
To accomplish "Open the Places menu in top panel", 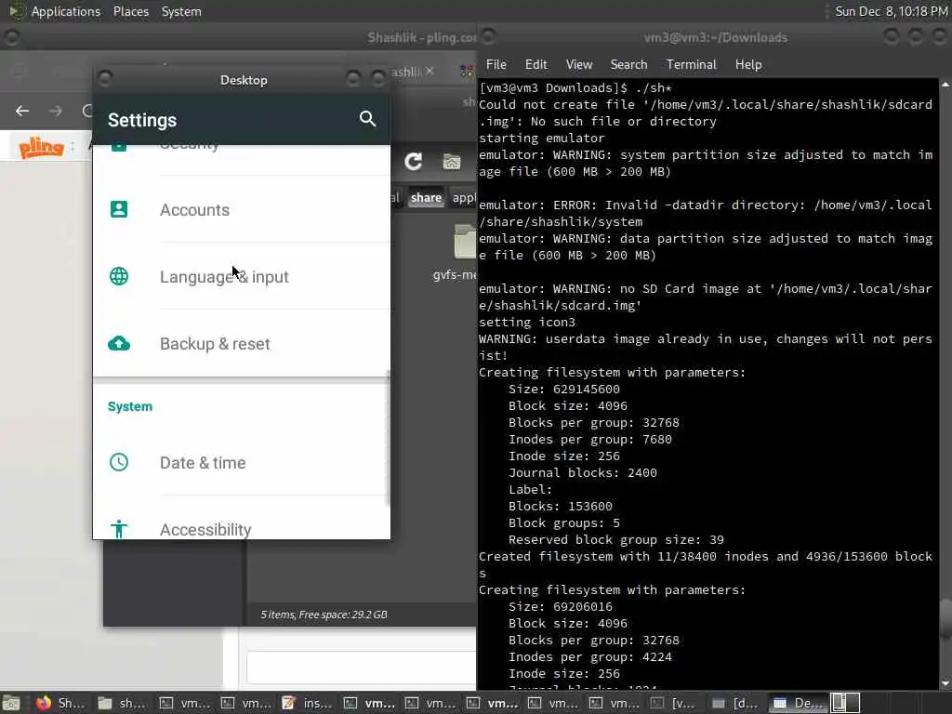I will click(130, 11).
